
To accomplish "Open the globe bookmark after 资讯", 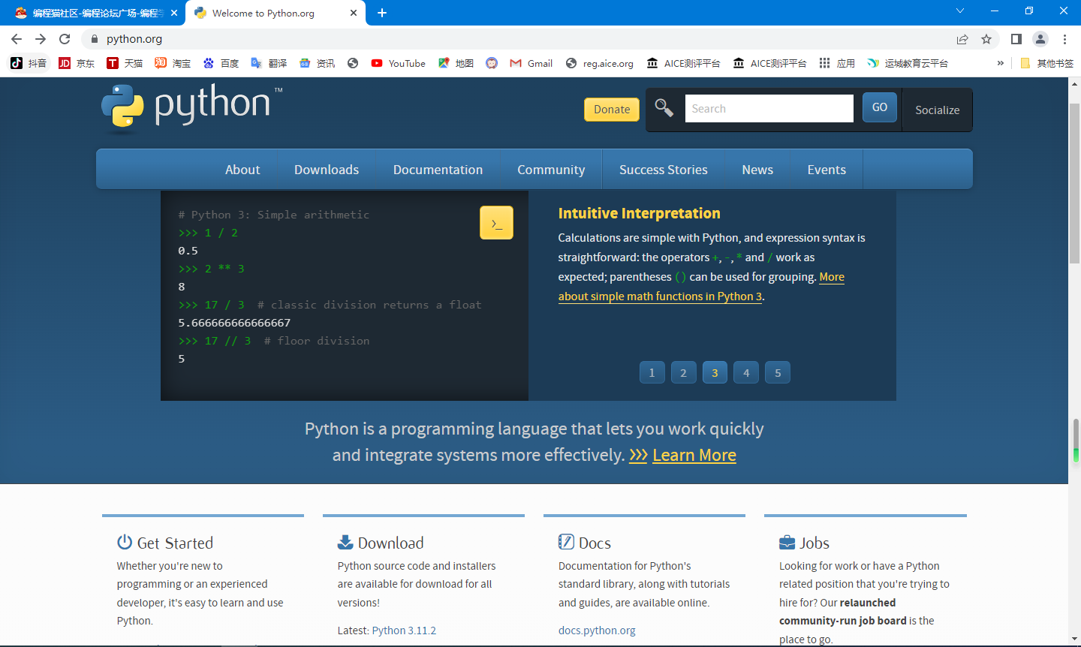I will pyautogui.click(x=353, y=63).
